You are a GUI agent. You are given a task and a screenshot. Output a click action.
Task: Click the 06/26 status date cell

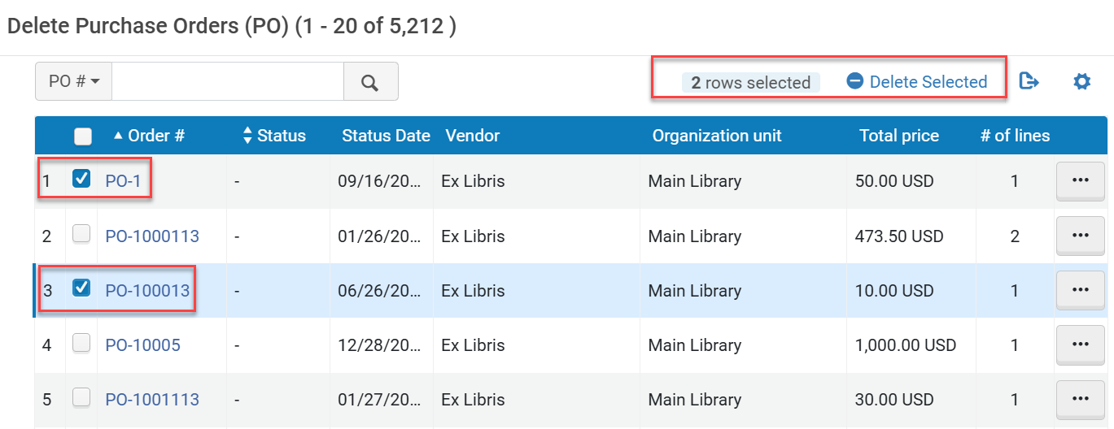tap(380, 291)
